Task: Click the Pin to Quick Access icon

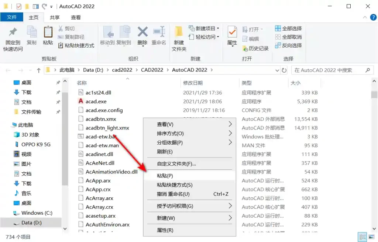Action: click(x=13, y=32)
